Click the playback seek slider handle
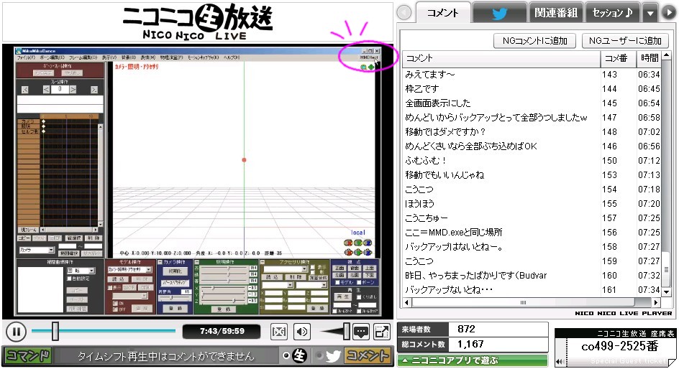The image size is (679, 369). click(55, 331)
